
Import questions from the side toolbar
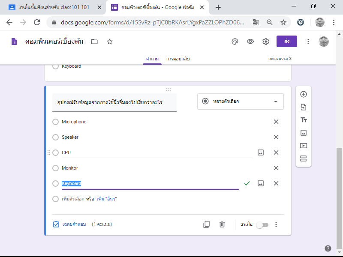point(304,107)
